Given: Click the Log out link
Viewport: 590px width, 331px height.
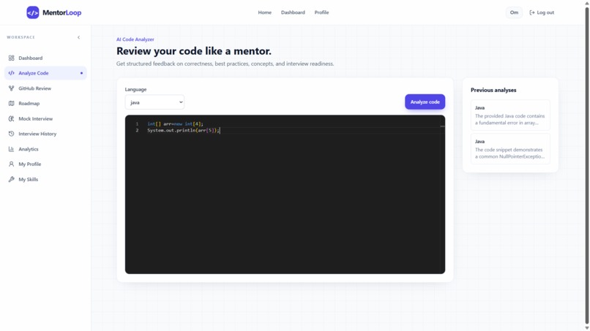Looking at the screenshot, I should tap(542, 12).
